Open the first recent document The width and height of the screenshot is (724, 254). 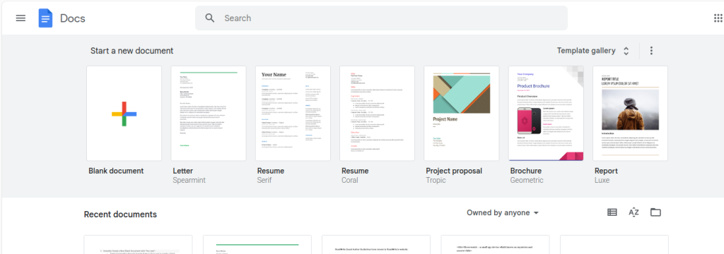pyautogui.click(x=138, y=245)
